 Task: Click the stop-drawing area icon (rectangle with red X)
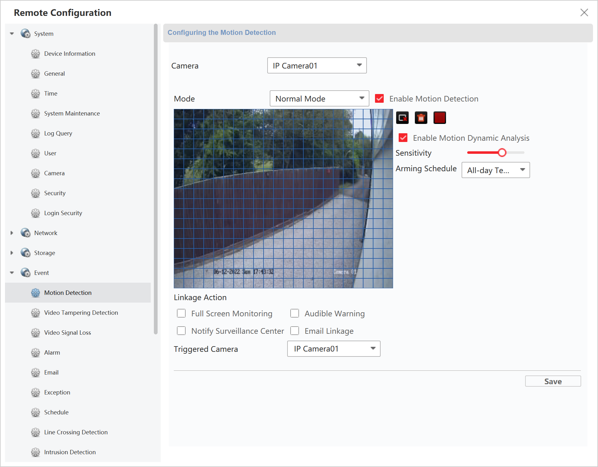point(402,118)
